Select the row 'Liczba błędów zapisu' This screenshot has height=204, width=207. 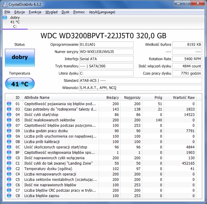tap(103, 196)
